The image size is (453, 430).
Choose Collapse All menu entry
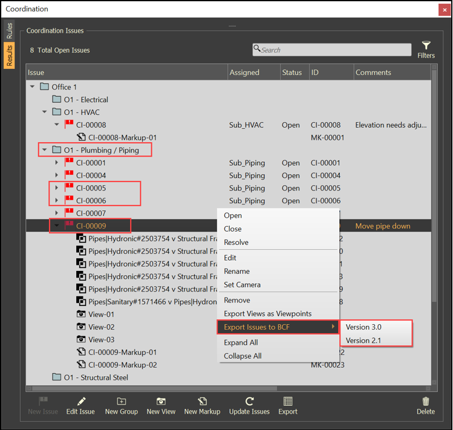click(x=278, y=356)
